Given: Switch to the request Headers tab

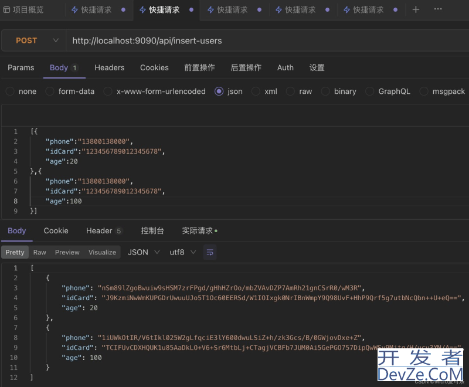Looking at the screenshot, I should click(109, 67).
